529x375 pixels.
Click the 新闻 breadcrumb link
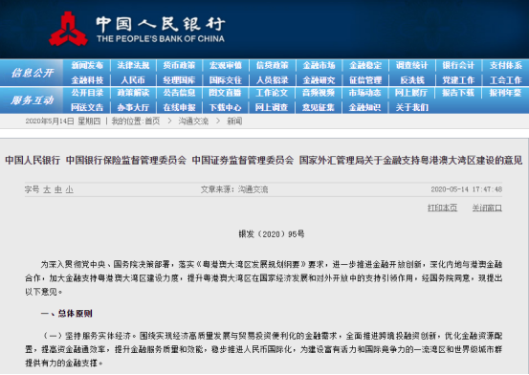[234, 121]
